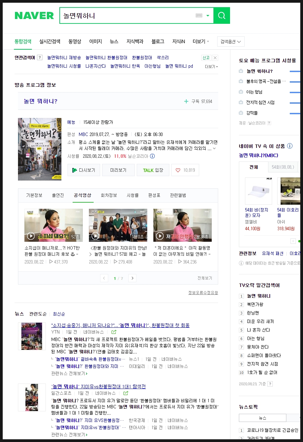Open YTN article in new window icon
The height and width of the screenshot is (442, 303).
(114, 332)
